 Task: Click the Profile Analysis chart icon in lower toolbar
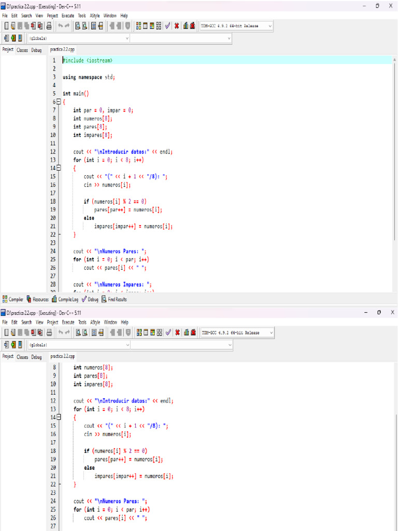pos(186,332)
